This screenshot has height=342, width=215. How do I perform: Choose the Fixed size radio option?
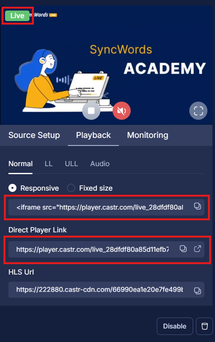coord(71,188)
